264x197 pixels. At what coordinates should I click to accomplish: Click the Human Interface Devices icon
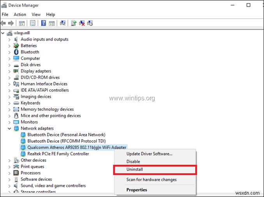pos(16,83)
